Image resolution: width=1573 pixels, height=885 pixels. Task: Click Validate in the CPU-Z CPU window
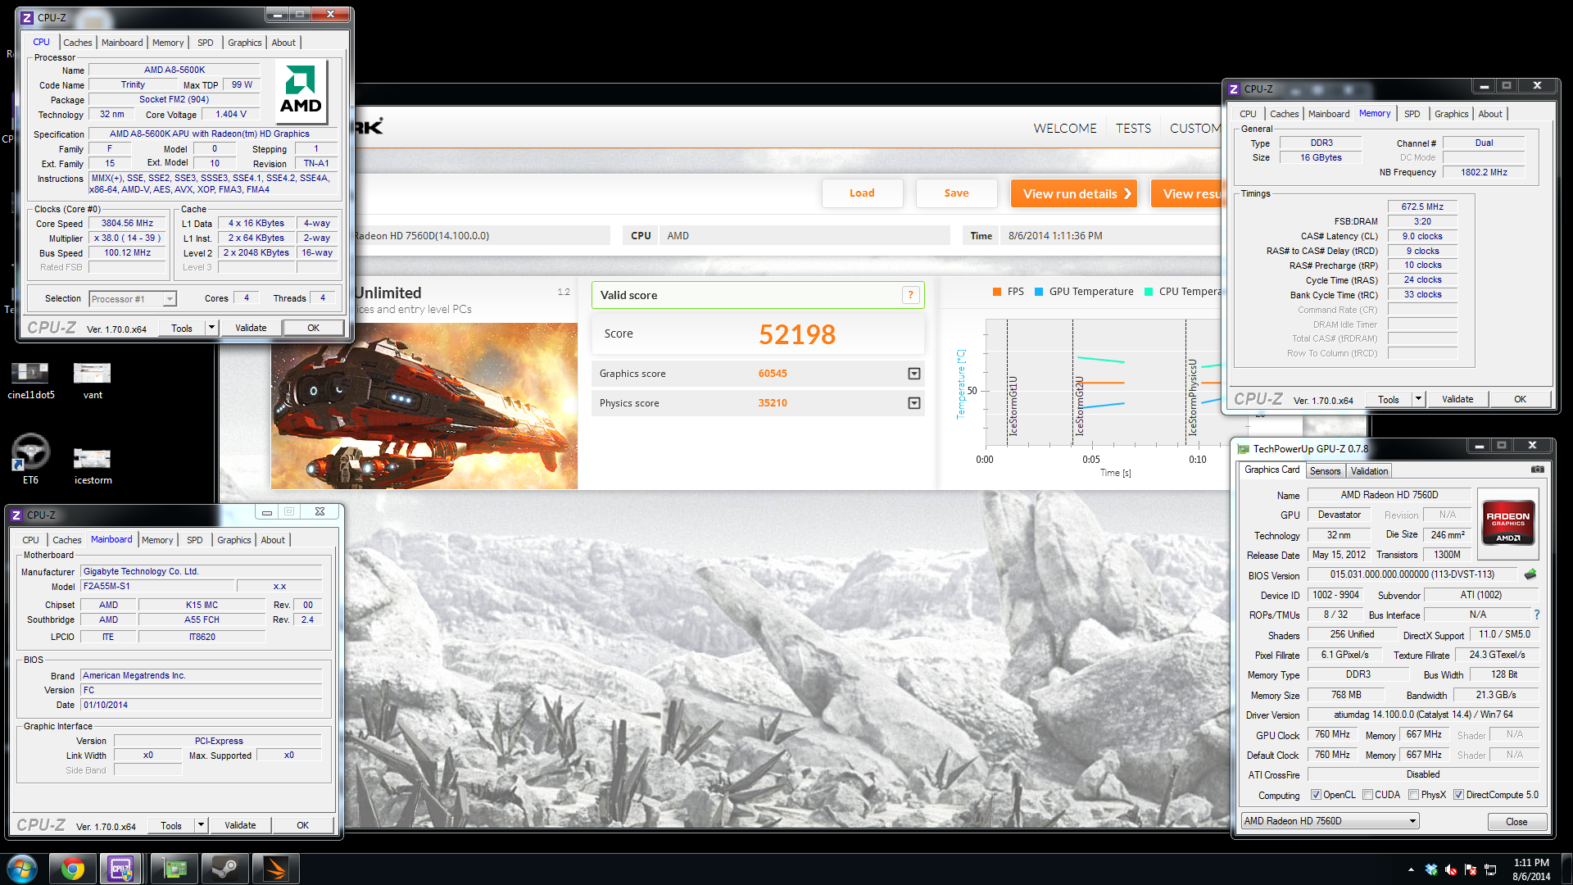[251, 328]
